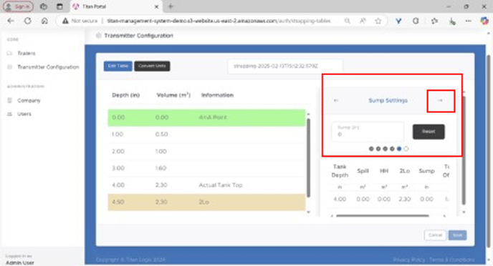Image resolution: width=493 pixels, height=266 pixels.
Task: Click the strapping table scroll-down arrow
Action: (x=308, y=212)
